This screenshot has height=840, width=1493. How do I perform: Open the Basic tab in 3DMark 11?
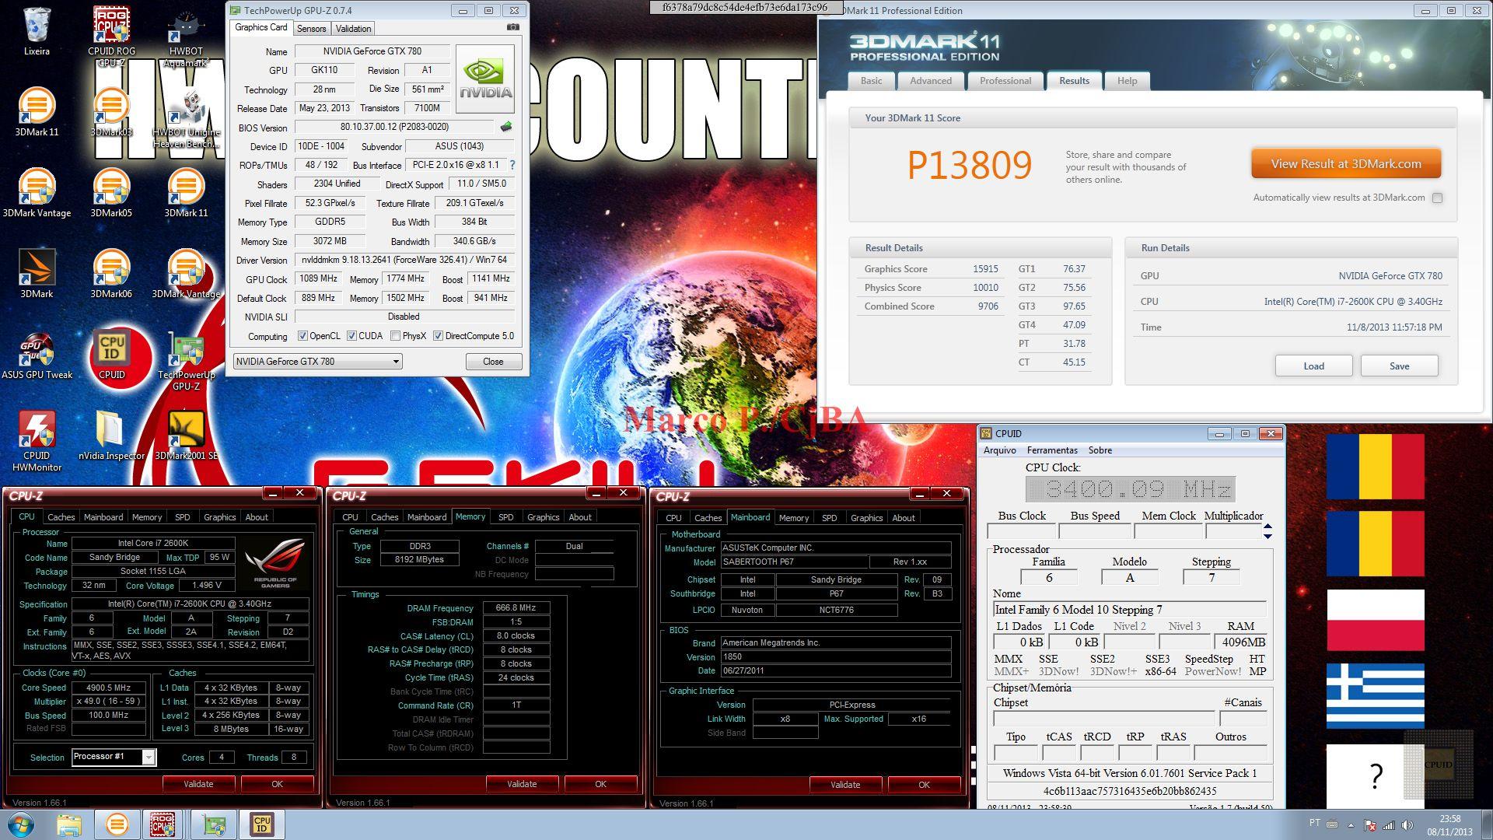pos(871,81)
